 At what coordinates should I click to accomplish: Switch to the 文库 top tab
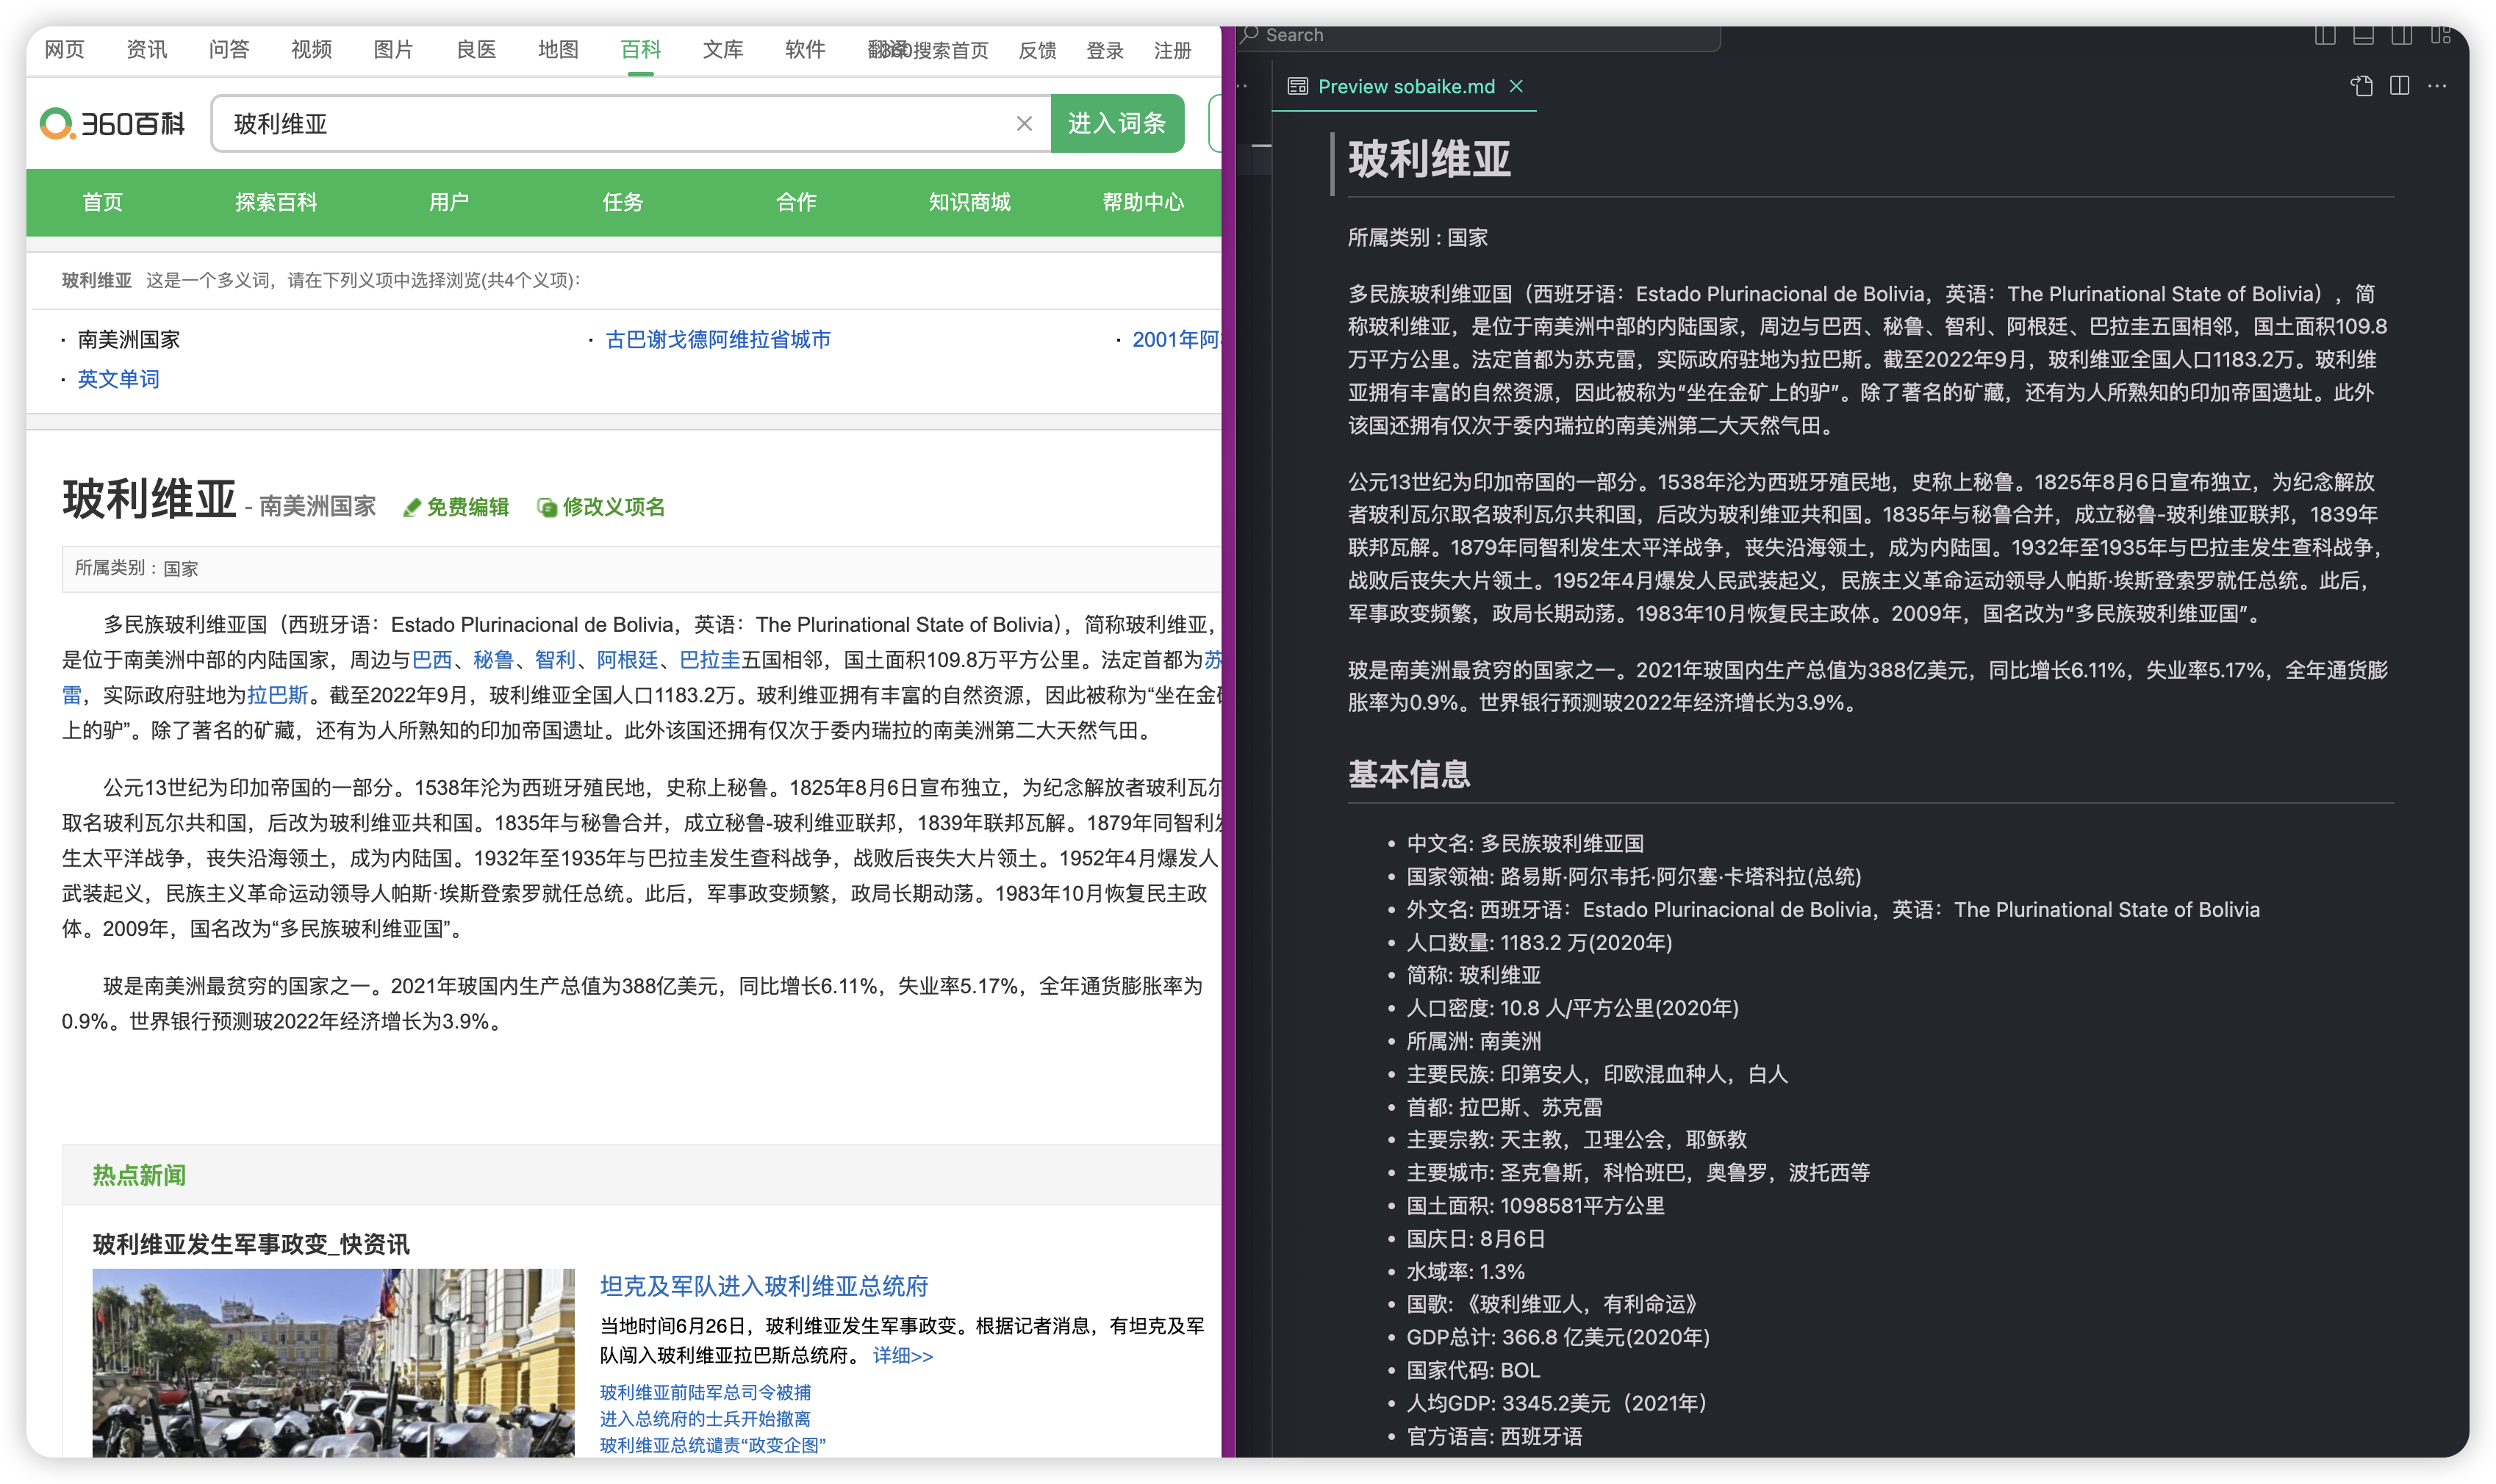722,49
